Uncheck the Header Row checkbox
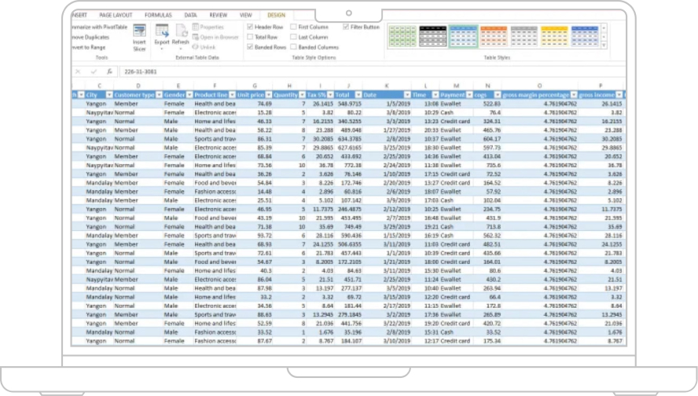Image resolution: width=698 pixels, height=396 pixels. click(x=251, y=27)
